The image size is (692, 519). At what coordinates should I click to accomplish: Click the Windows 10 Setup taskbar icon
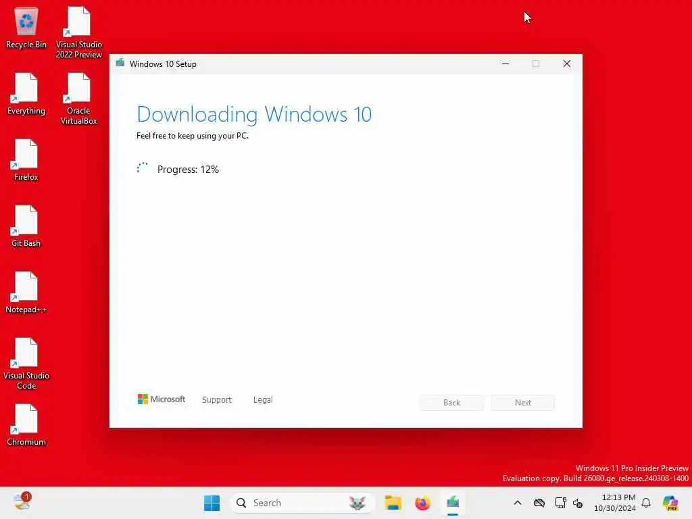[453, 503]
